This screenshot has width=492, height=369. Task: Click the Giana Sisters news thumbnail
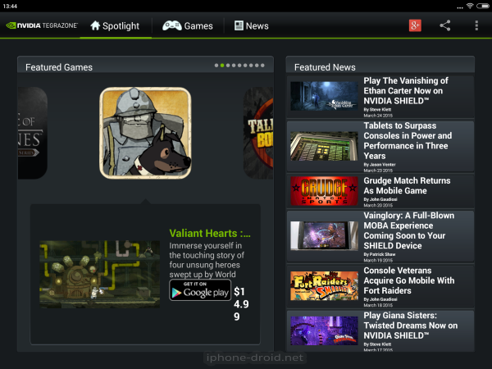[x=324, y=330]
